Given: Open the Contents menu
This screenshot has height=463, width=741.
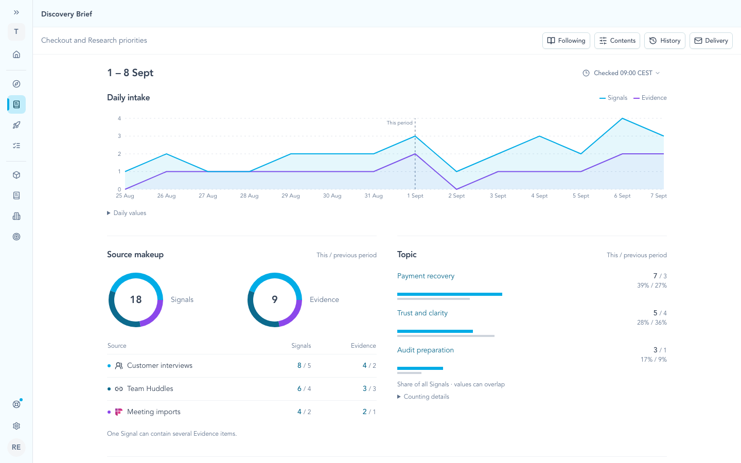Looking at the screenshot, I should [617, 41].
